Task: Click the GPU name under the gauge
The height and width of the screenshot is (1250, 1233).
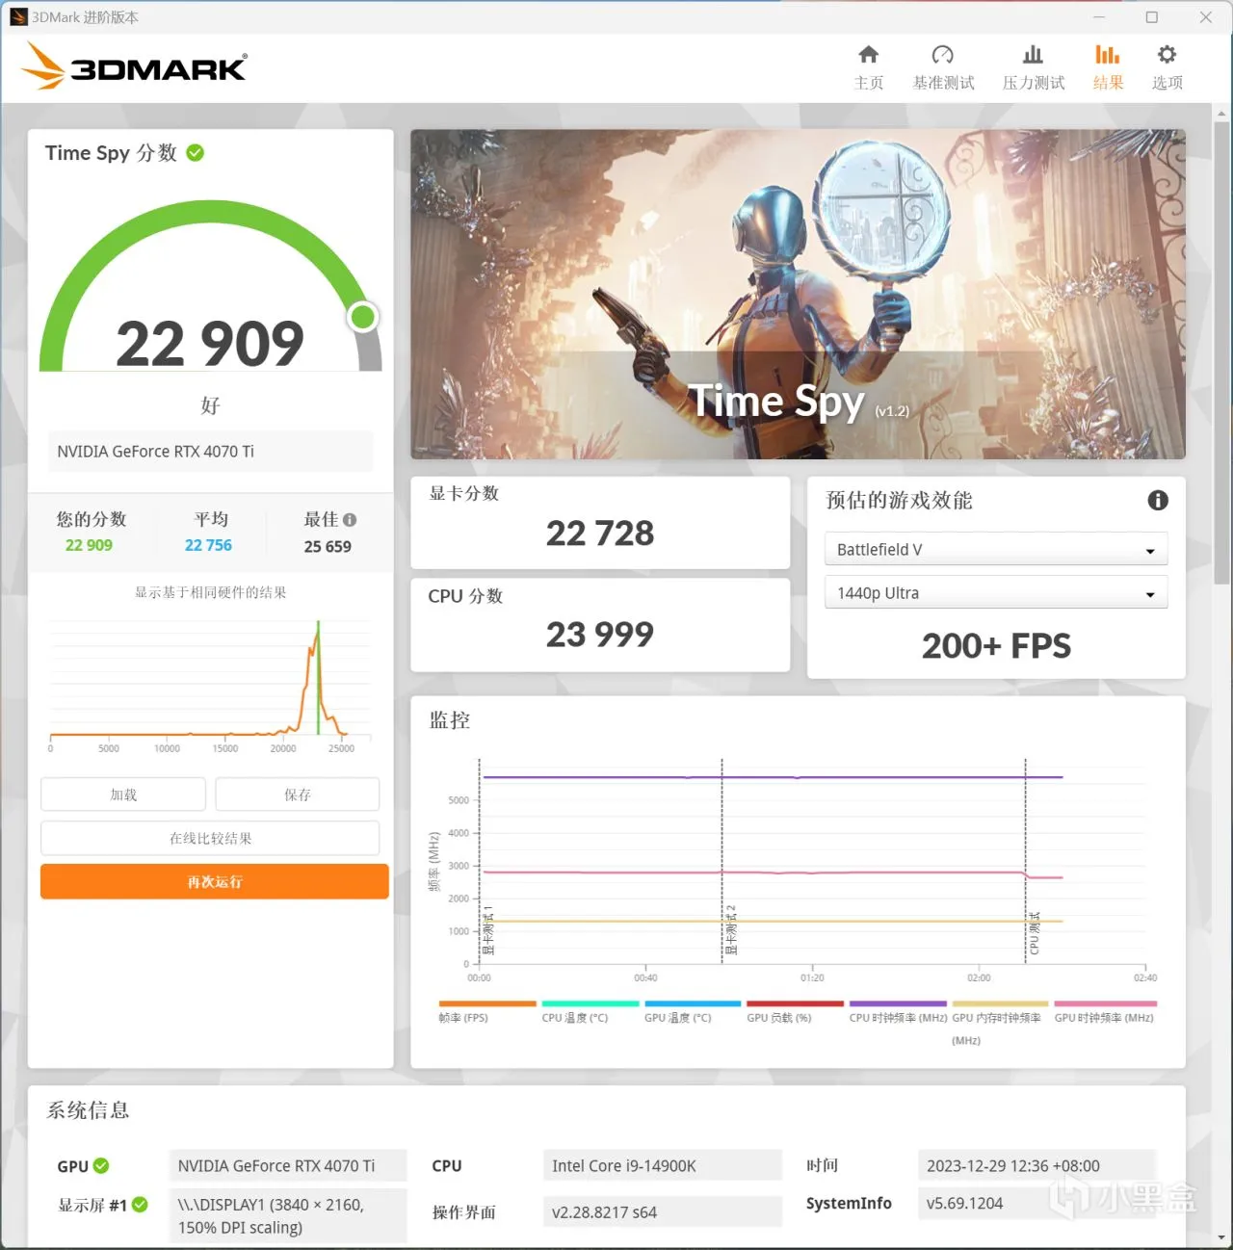Action: coord(210,451)
